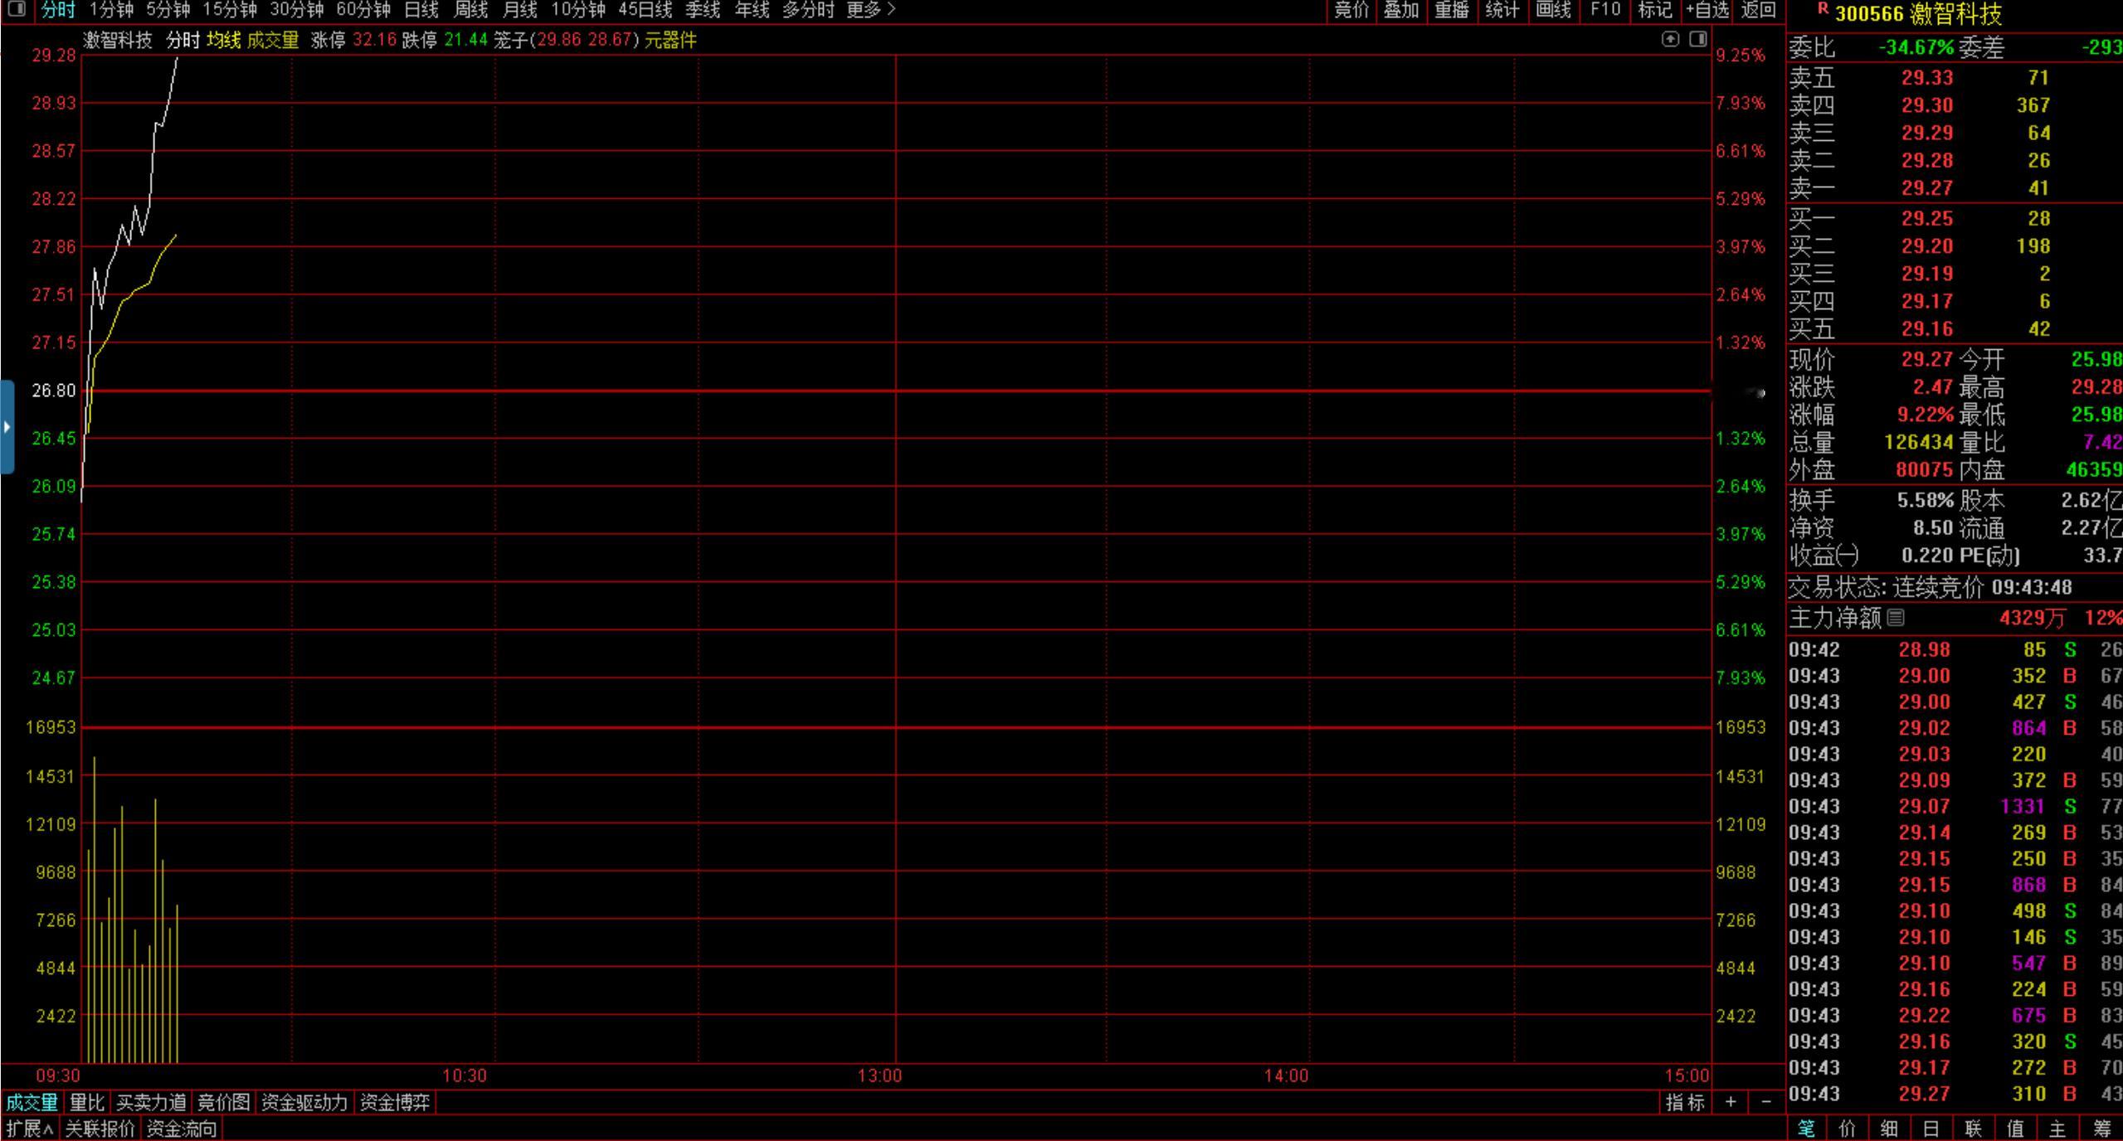Open the 主力净额 detail list icon
Viewport: 2123px width, 1141px height.
[1896, 618]
